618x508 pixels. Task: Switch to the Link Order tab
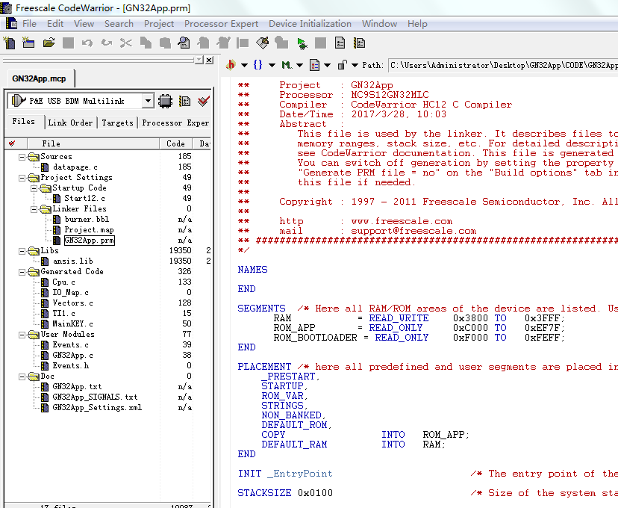[x=70, y=123]
